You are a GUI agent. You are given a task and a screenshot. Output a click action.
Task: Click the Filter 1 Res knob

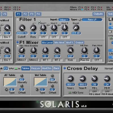pyautogui.click(x=33, y=28)
